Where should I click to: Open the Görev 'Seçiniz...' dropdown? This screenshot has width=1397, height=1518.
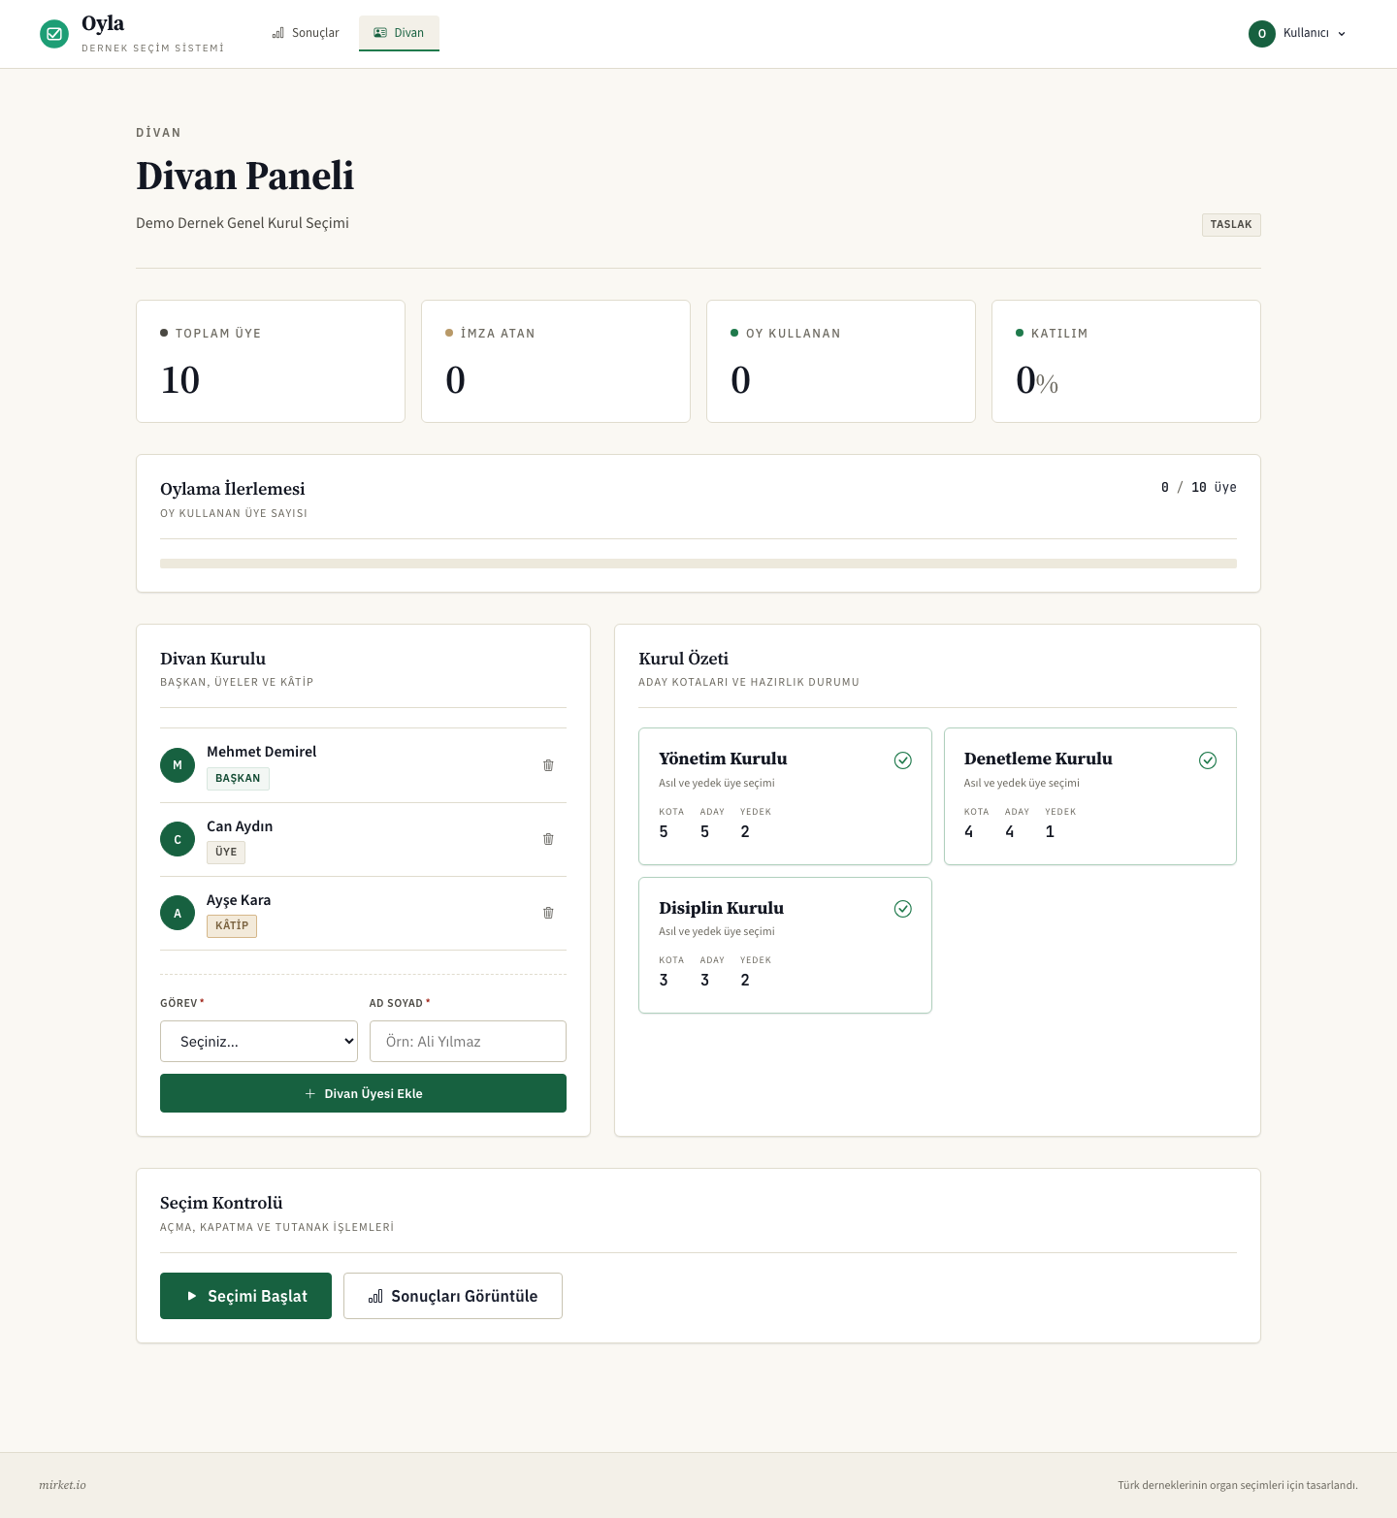point(259,1041)
